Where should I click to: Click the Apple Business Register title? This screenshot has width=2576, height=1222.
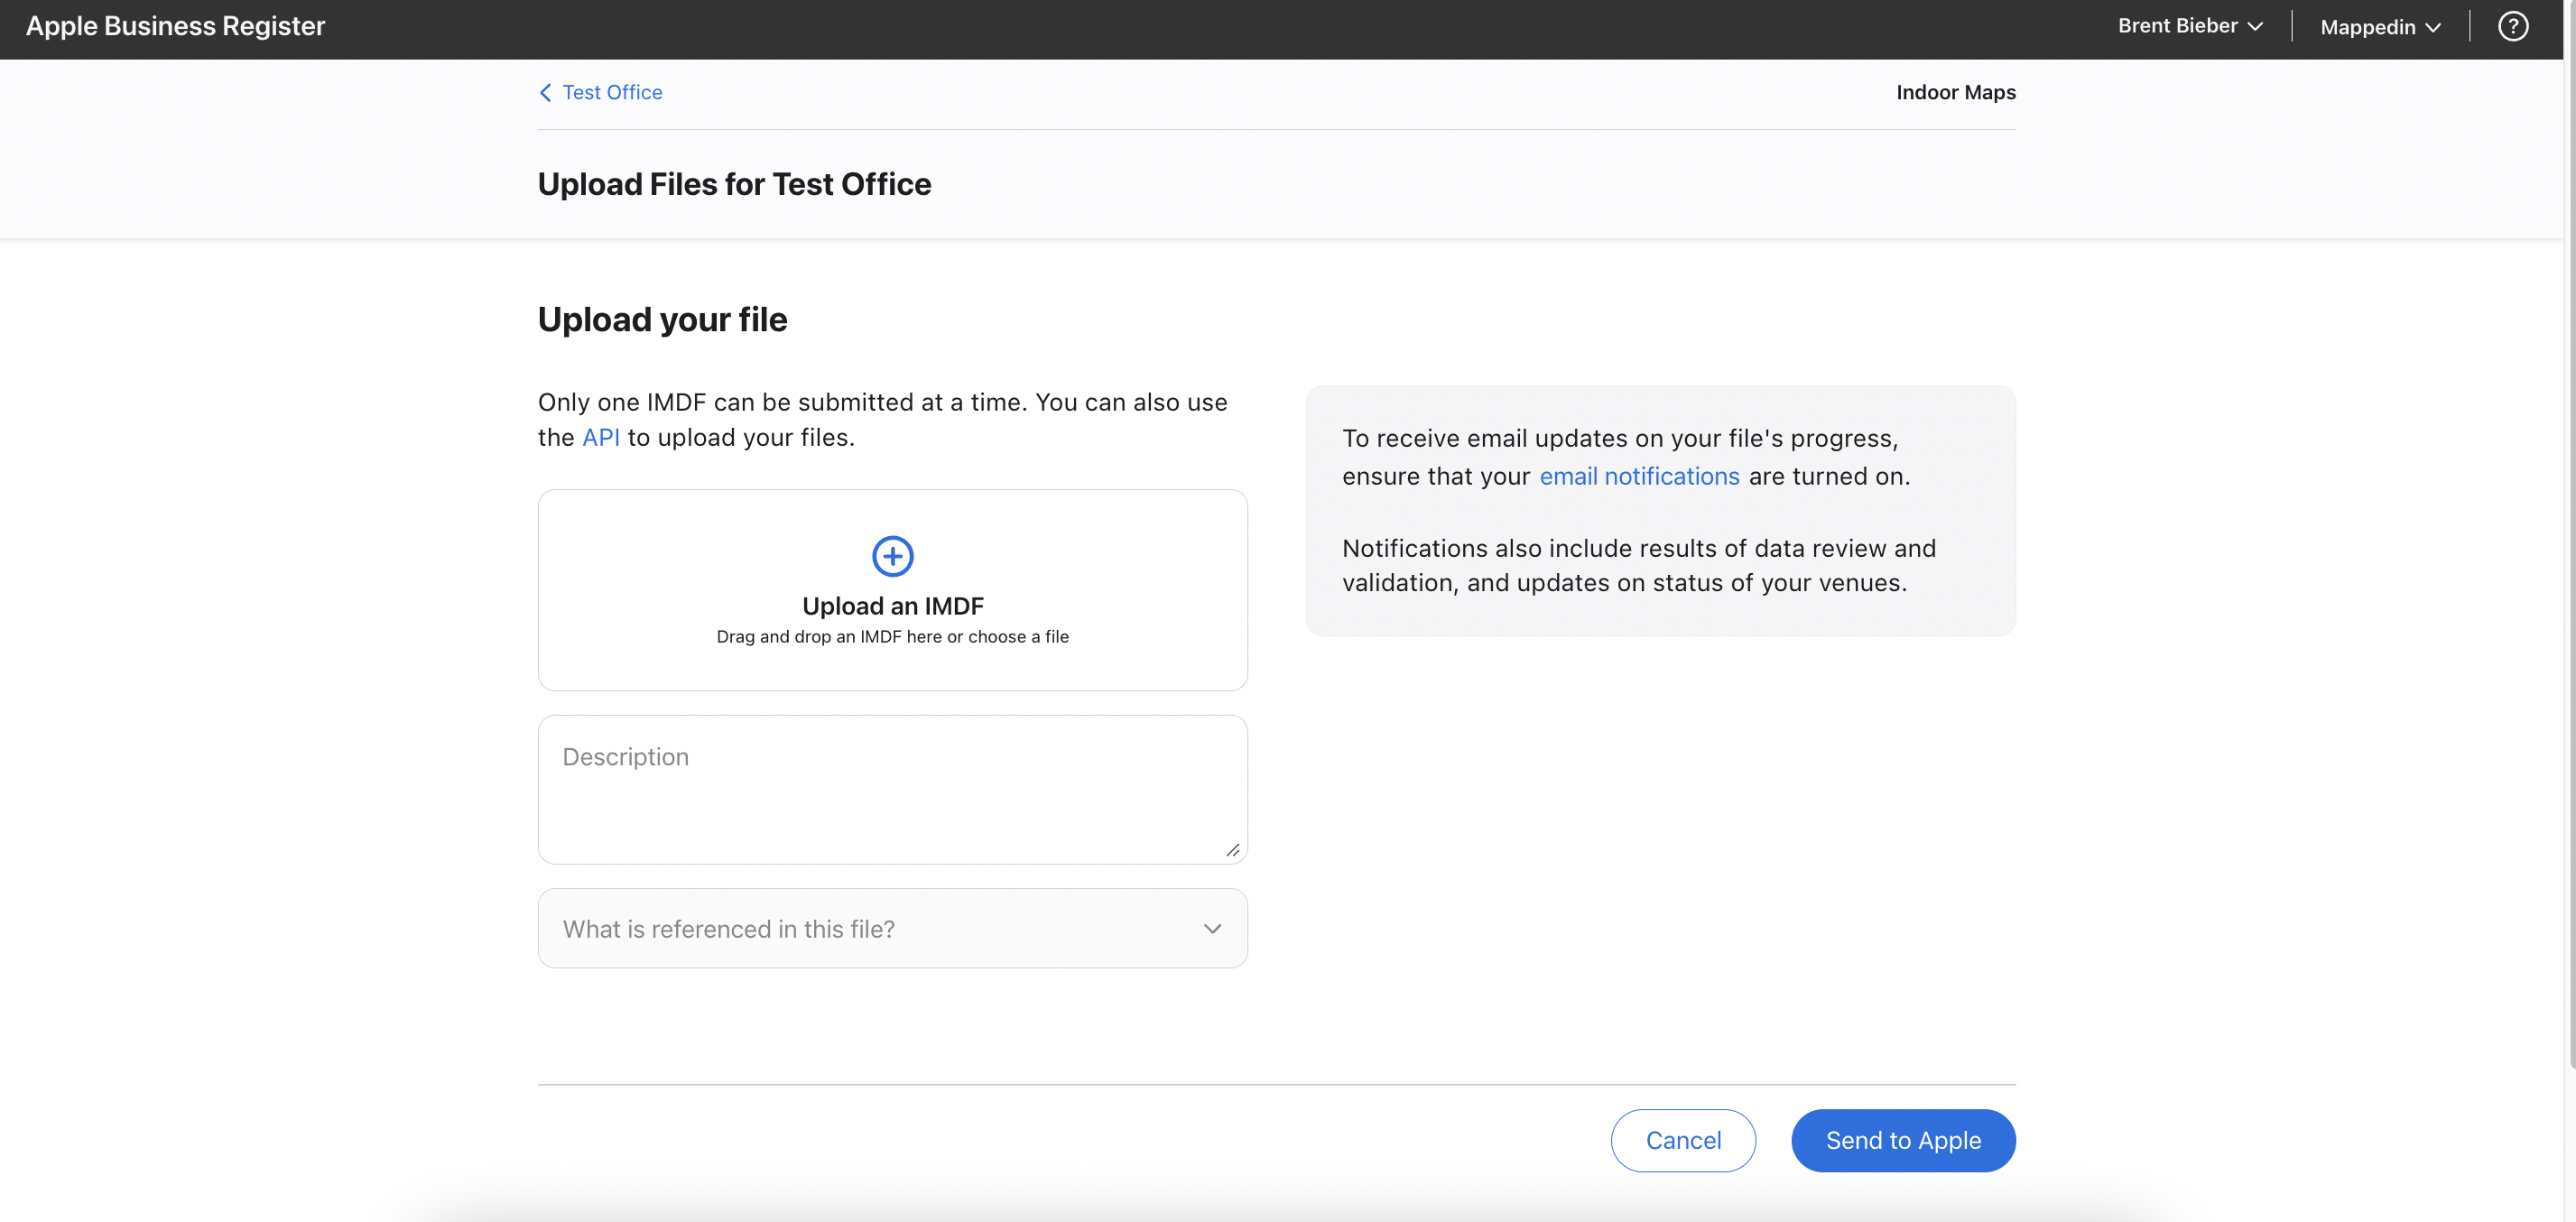(x=175, y=27)
